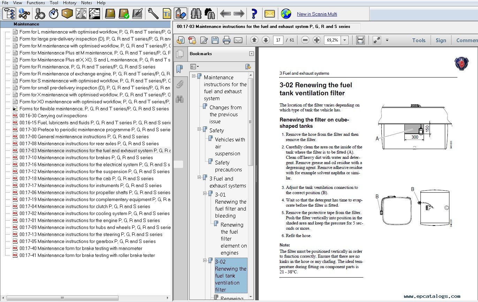478x302 pixels.
Task: Go to next page with down arrow
Action: (x=266, y=40)
